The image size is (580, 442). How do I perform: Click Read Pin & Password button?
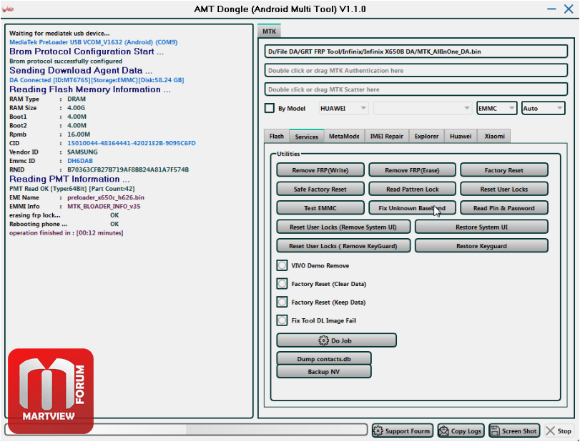coord(503,208)
